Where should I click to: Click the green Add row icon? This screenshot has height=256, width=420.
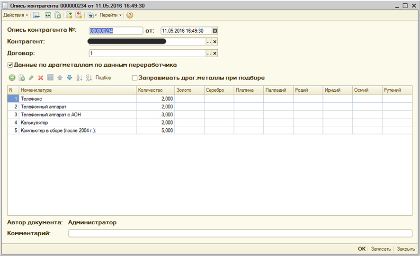click(x=12, y=78)
